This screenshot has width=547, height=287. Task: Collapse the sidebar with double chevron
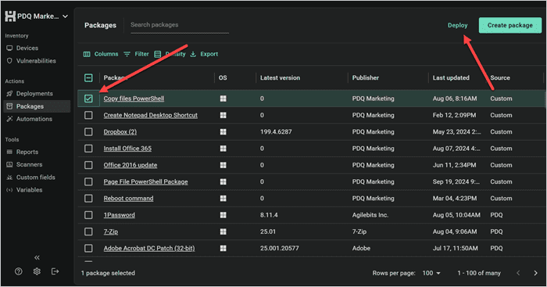[37, 257]
